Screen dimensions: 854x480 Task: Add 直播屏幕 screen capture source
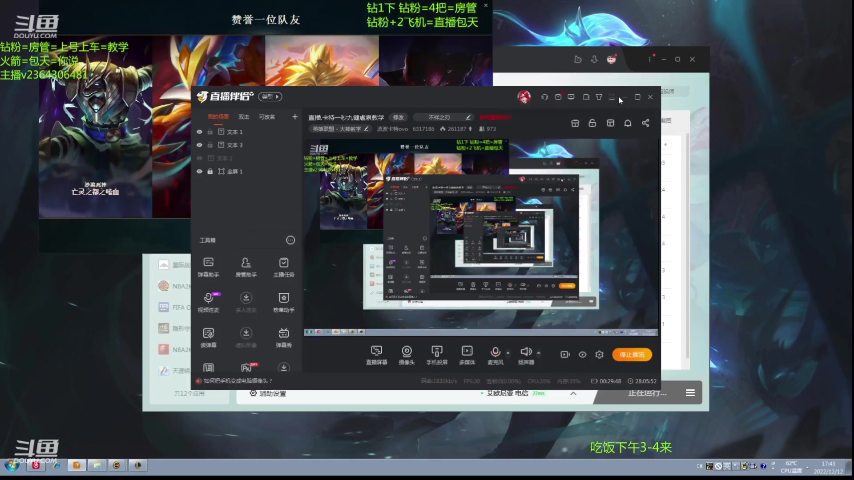tap(376, 355)
